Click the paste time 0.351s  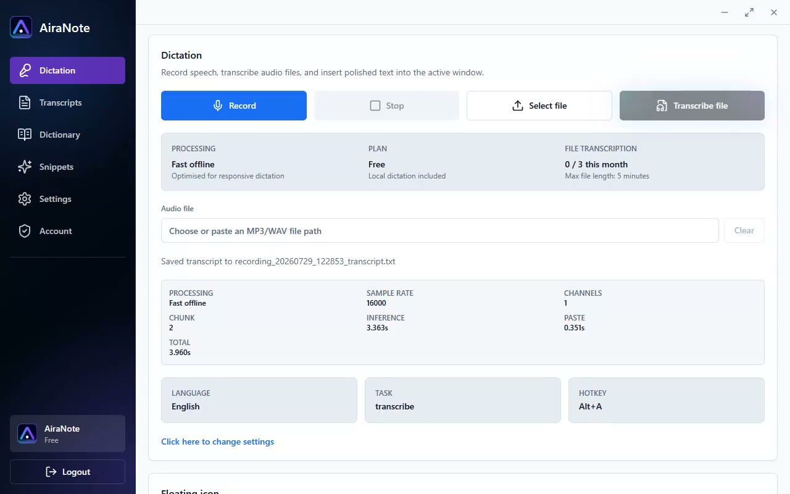(x=574, y=328)
